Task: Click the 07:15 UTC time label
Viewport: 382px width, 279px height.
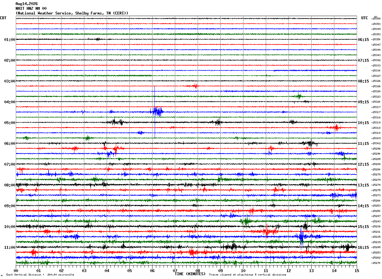Action: click(363, 60)
